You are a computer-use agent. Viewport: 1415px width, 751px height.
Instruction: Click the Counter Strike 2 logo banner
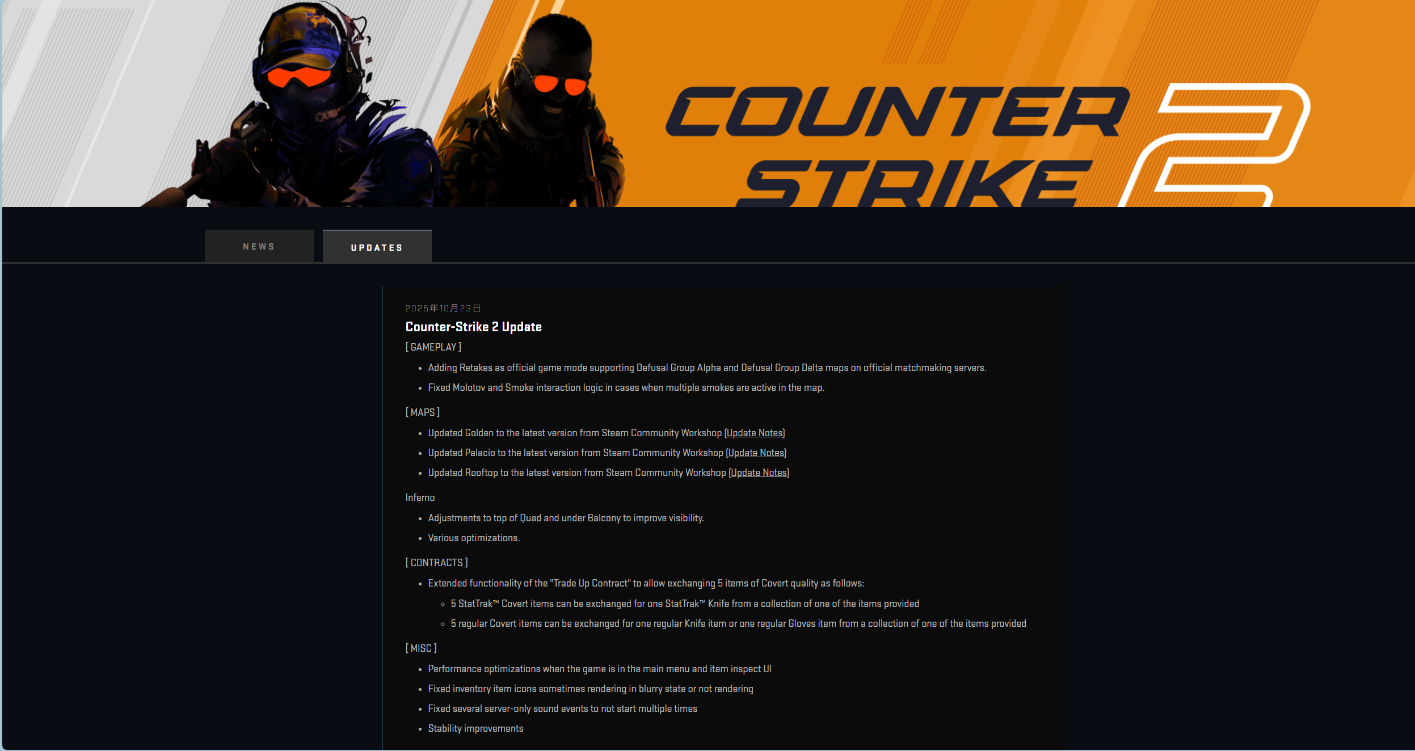708,103
